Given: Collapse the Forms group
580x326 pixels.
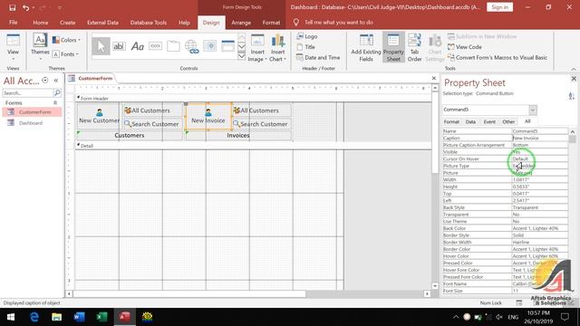Looking at the screenshot, I should [x=55, y=102].
